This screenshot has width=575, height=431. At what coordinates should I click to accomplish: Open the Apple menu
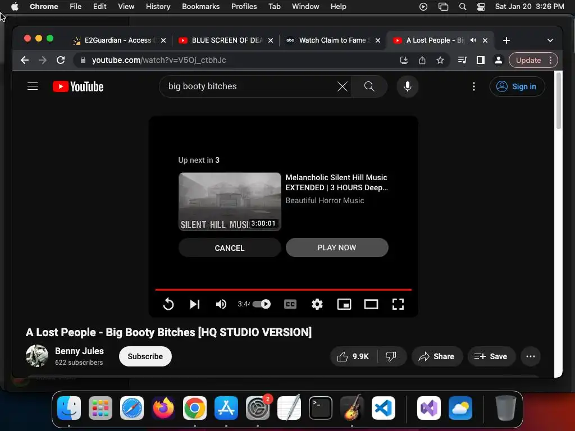pos(15,7)
